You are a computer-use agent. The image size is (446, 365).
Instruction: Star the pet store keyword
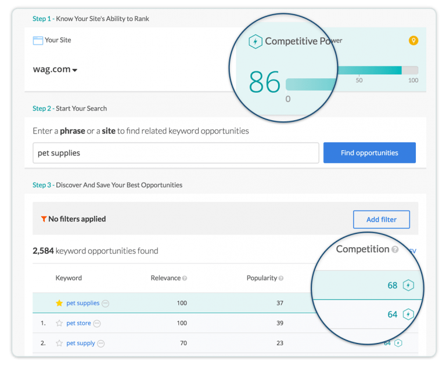coord(59,323)
